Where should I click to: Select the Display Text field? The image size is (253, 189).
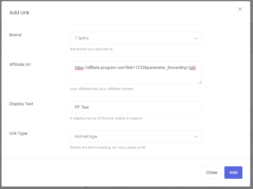[x=136, y=108]
